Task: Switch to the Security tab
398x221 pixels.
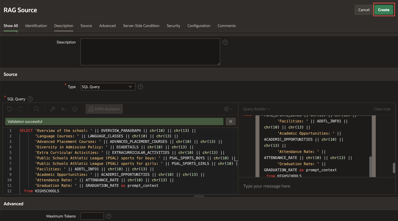Action: [173, 26]
